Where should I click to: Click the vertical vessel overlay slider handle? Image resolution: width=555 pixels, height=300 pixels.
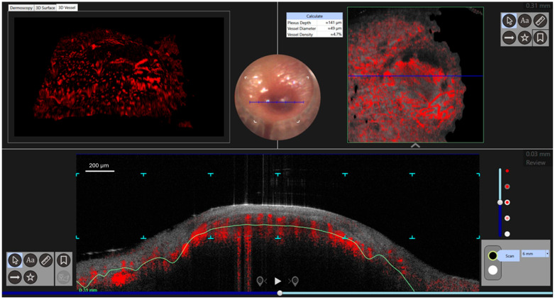tap(500, 202)
